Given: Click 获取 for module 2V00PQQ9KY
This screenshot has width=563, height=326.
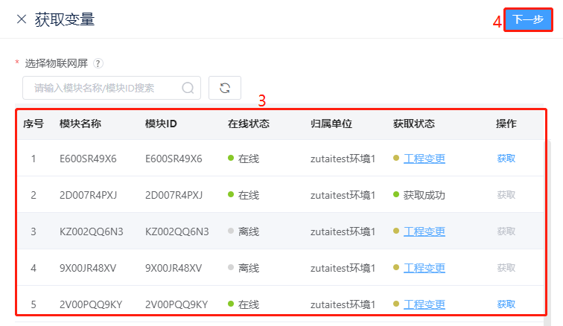Looking at the screenshot, I should (506, 304).
